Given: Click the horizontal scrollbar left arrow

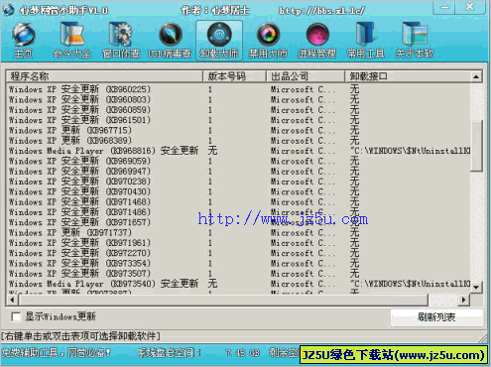Looking at the screenshot, I should 12,300.
